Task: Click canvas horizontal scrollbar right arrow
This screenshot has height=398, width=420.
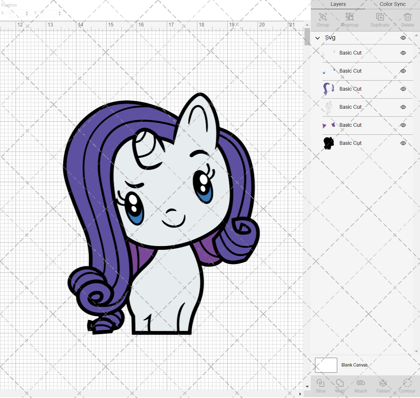Action: click(x=300, y=394)
